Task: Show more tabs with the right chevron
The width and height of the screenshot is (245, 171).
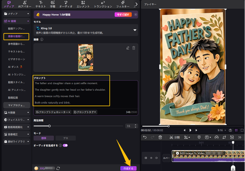Action: tap(136, 4)
